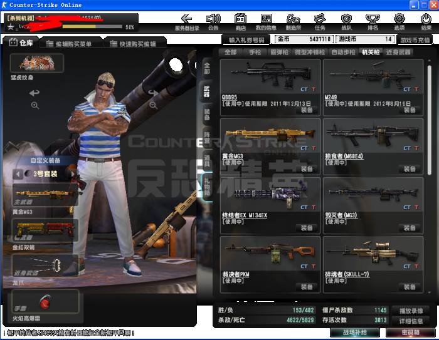Select the 火焰高爆雷 grenade slot

pos(45,301)
